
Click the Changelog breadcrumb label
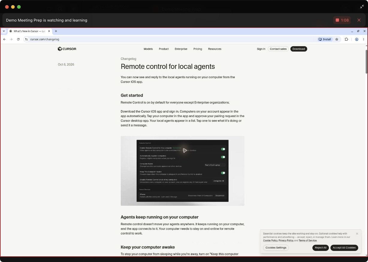(x=129, y=59)
